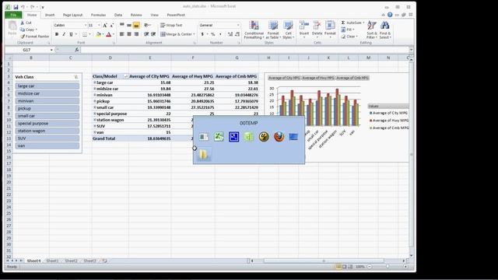
Task: Toggle the station wagon slicer item
Action: point(47,131)
